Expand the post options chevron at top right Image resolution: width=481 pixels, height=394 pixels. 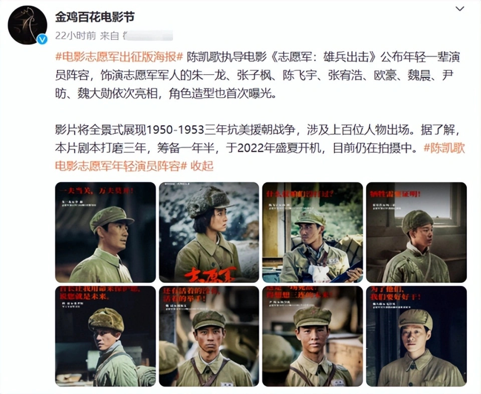[459, 9]
